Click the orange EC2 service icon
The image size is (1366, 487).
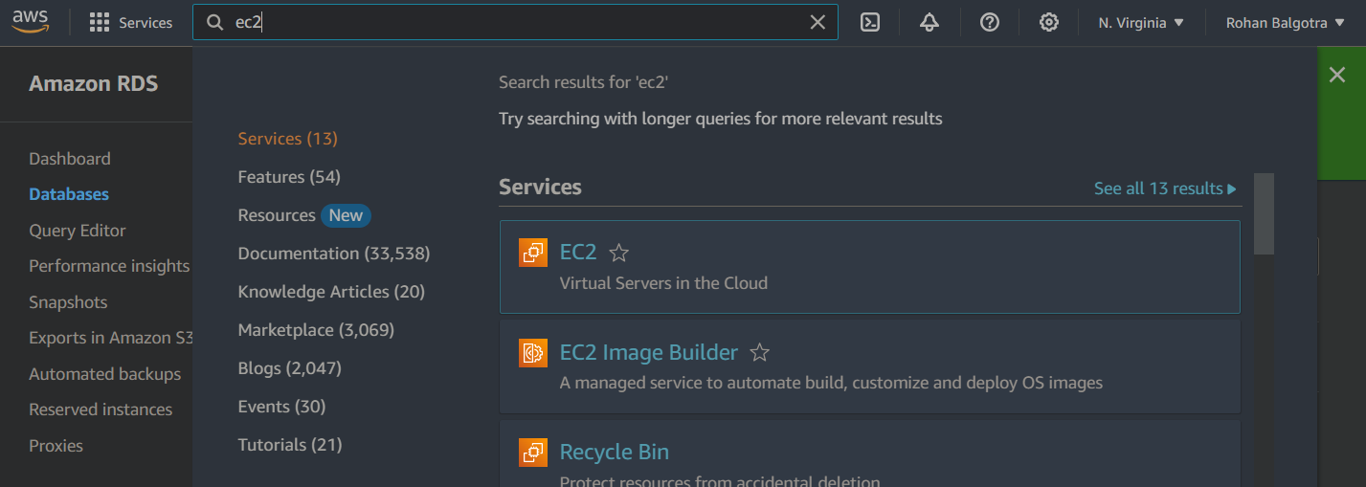point(533,253)
